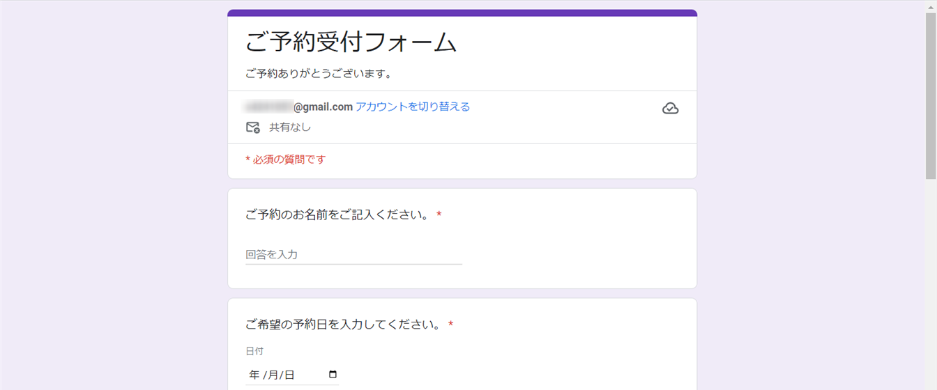Click the gmail.com account address

(x=322, y=107)
